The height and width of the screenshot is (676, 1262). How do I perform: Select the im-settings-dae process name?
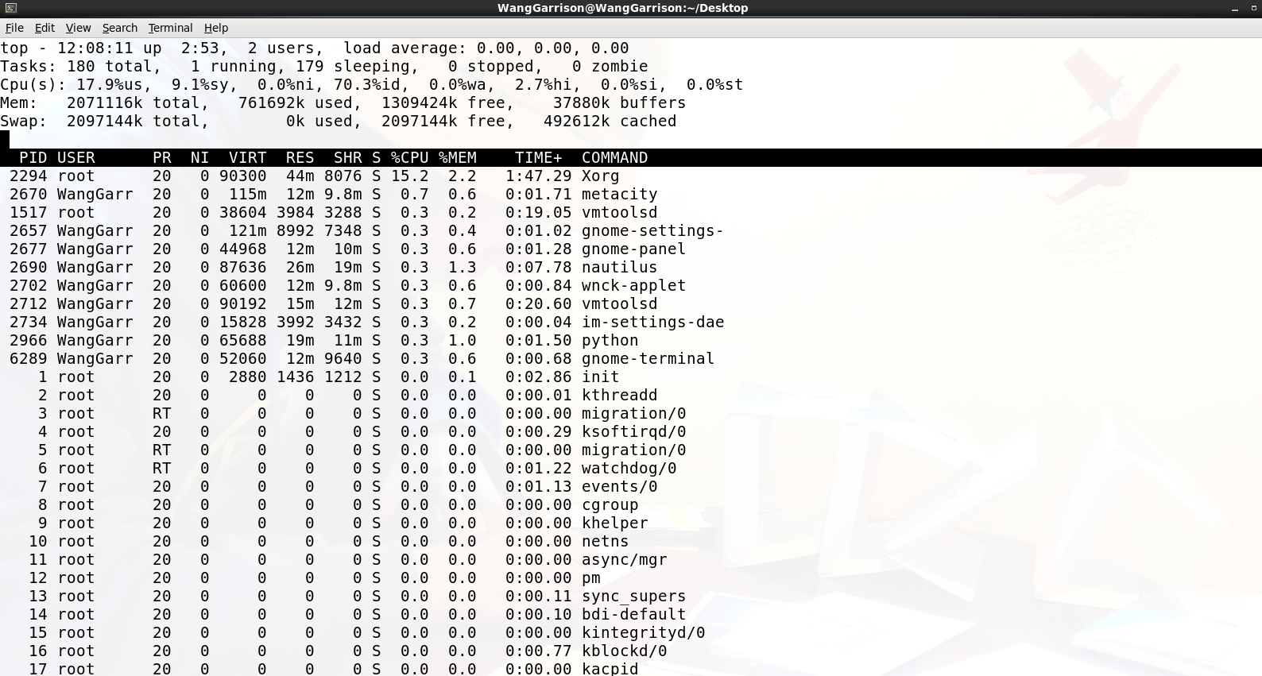click(x=653, y=323)
